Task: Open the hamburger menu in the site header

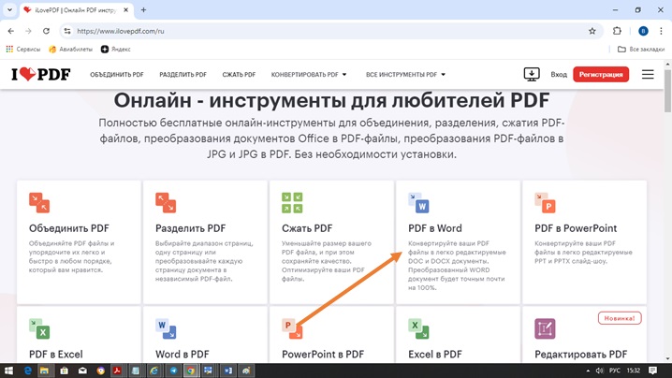Action: click(x=648, y=74)
